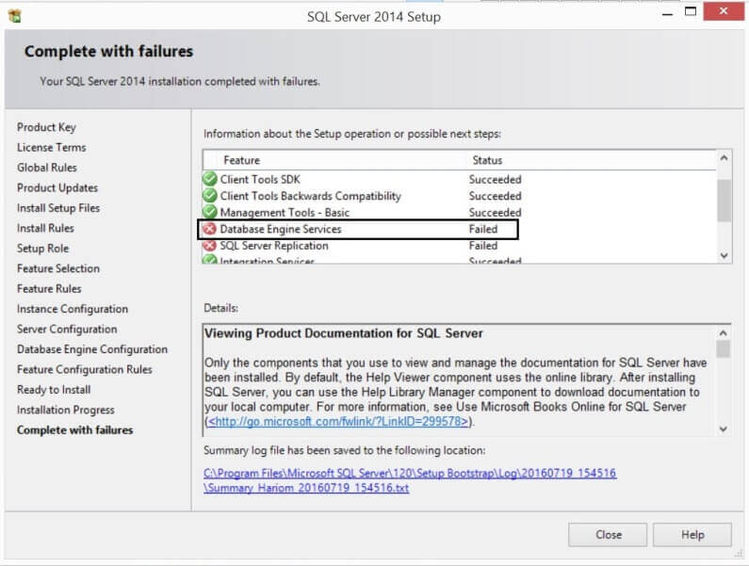This screenshot has width=749, height=566.
Task: Click down arrow of feature list scrollbar
Action: point(725,255)
